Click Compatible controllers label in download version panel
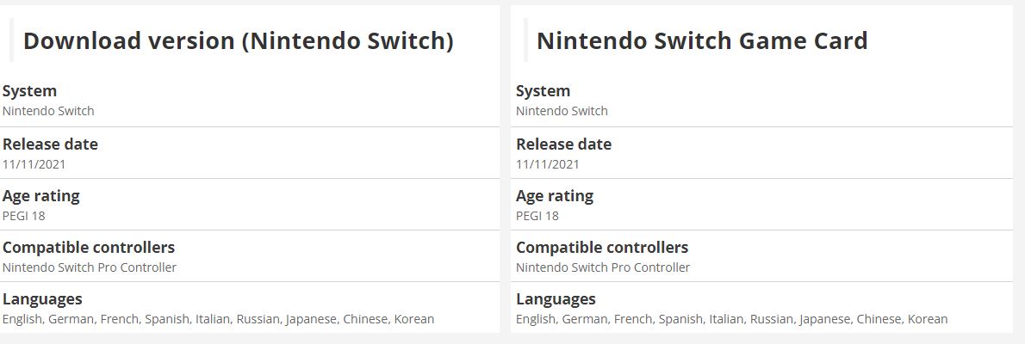 click(88, 248)
